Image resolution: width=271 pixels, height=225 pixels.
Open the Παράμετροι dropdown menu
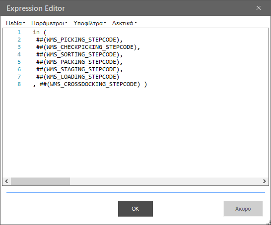[x=50, y=23]
